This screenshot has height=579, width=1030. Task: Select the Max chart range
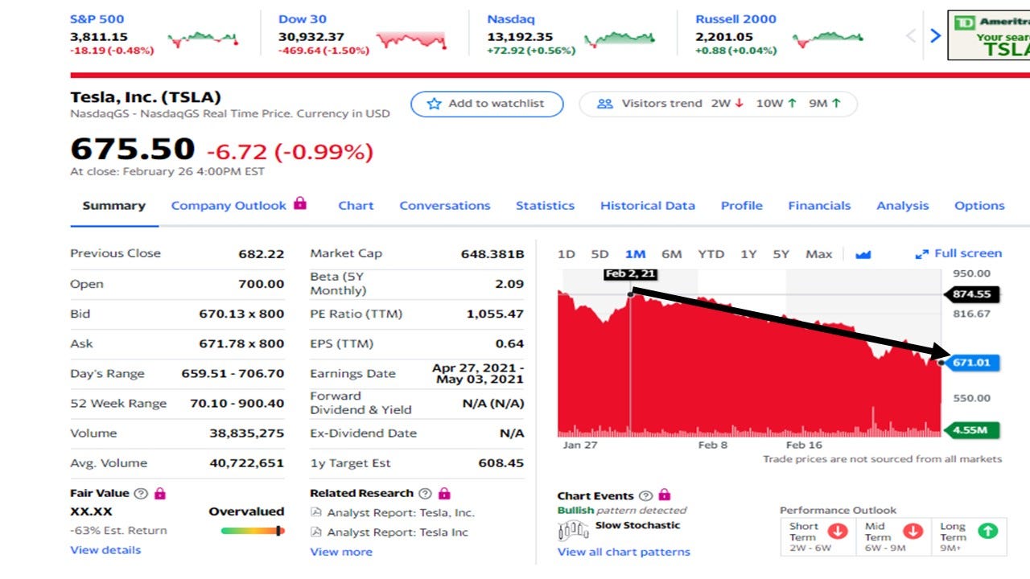(818, 254)
